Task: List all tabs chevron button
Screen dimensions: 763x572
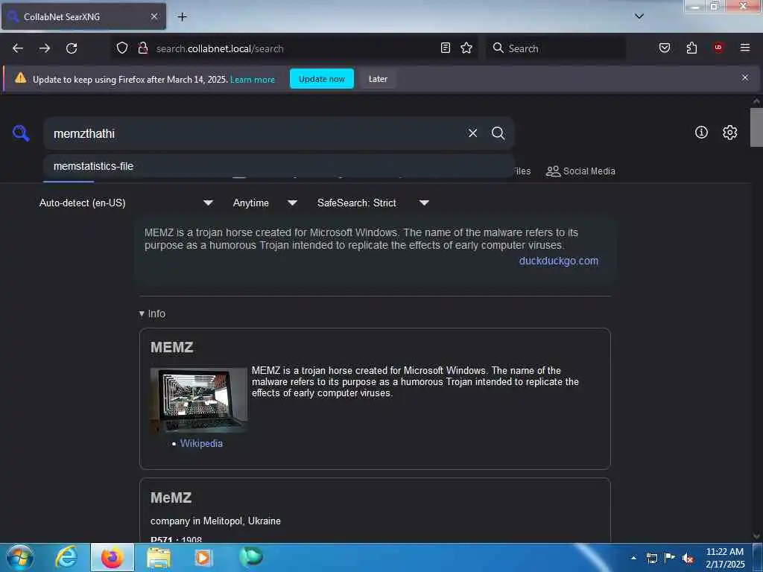Action: 639,16
